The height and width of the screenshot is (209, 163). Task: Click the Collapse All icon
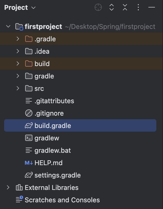[x=125, y=7]
